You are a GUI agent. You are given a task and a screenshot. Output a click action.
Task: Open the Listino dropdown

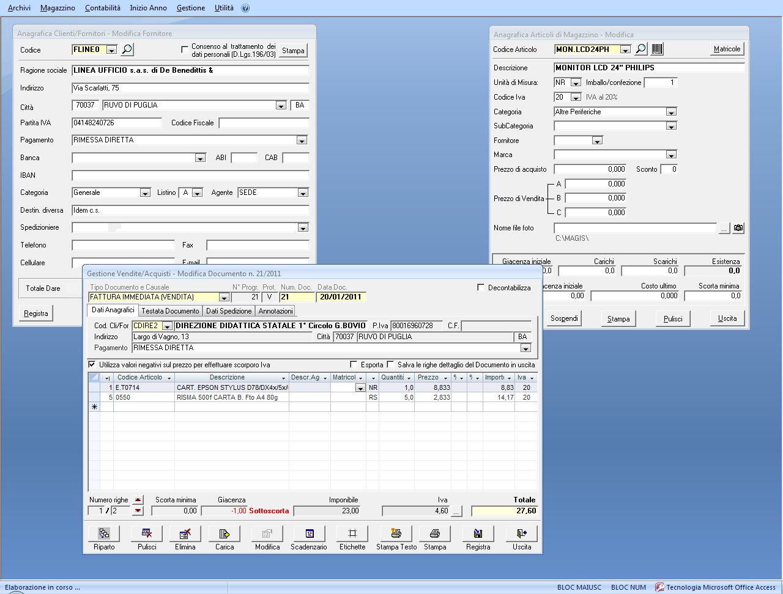tap(197, 193)
